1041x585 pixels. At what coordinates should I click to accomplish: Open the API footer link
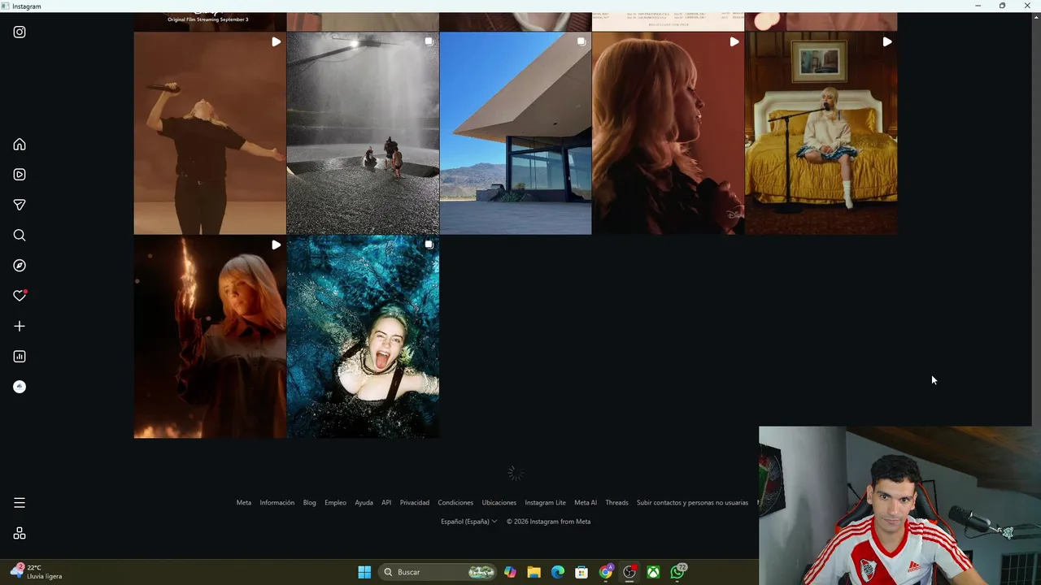pos(386,503)
